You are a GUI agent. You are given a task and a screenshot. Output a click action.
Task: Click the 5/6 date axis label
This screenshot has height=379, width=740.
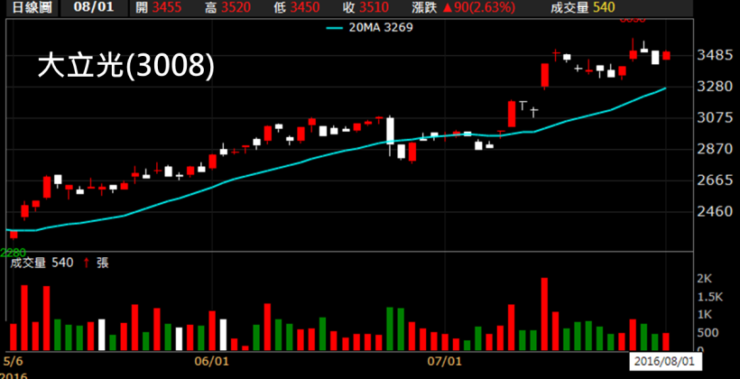tap(13, 362)
